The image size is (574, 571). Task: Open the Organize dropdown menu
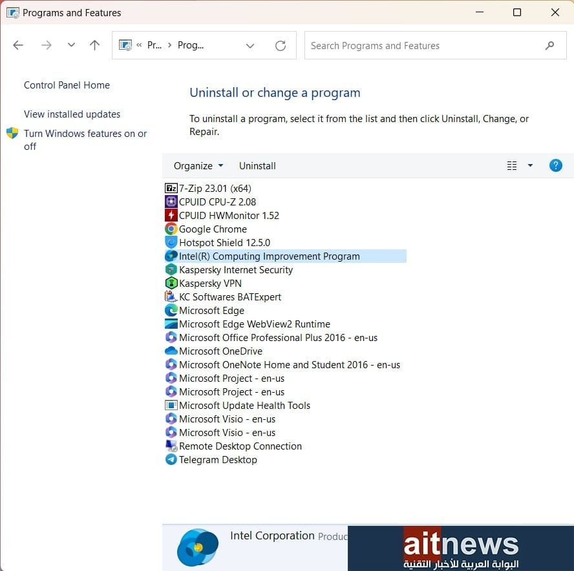pyautogui.click(x=198, y=166)
